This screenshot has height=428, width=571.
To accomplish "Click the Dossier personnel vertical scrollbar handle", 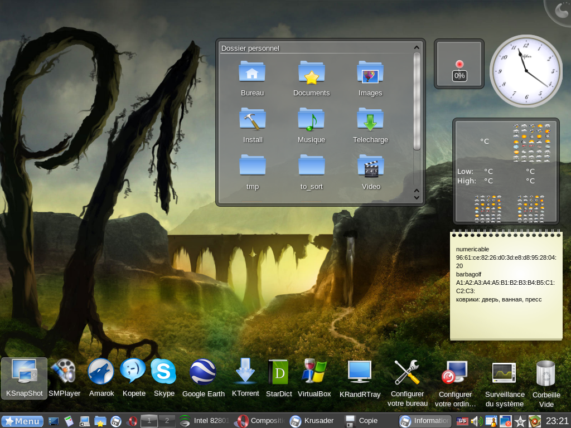I will [417, 100].
